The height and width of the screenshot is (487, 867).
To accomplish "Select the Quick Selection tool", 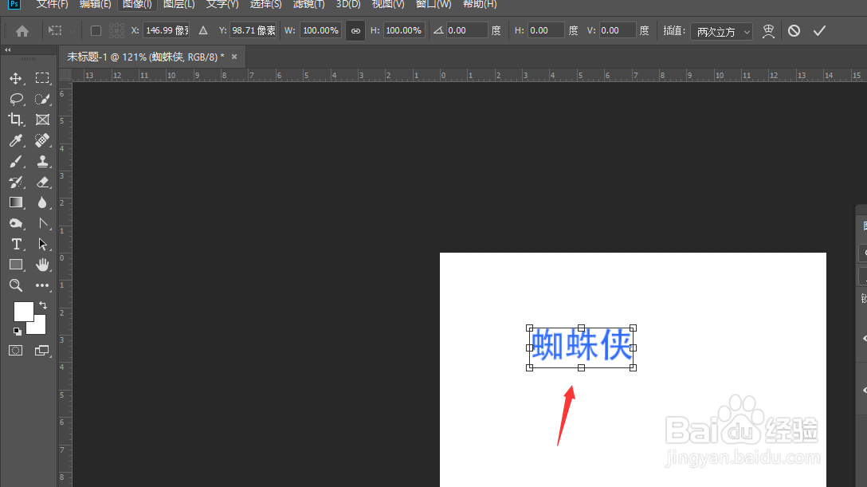I will pyautogui.click(x=42, y=99).
